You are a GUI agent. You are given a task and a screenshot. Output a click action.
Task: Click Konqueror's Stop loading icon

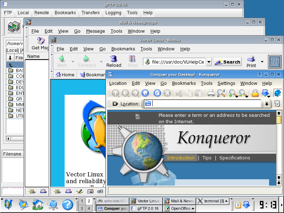pos(167,93)
